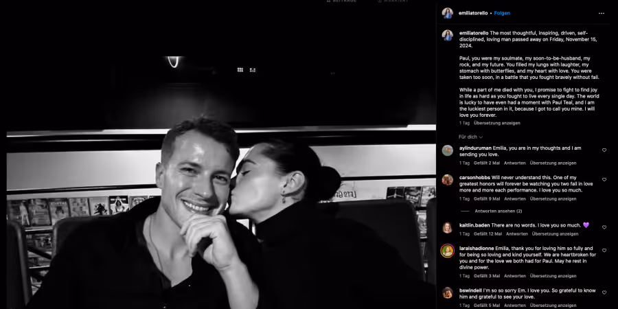
Task: Reply to carsonhobbs's comment via 'Antworten'
Action: coord(515,199)
